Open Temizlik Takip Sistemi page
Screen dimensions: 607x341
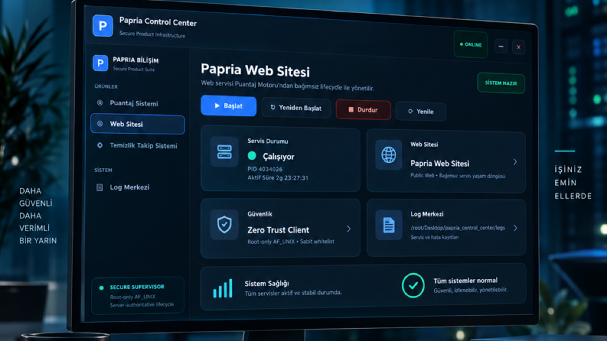[138, 145]
